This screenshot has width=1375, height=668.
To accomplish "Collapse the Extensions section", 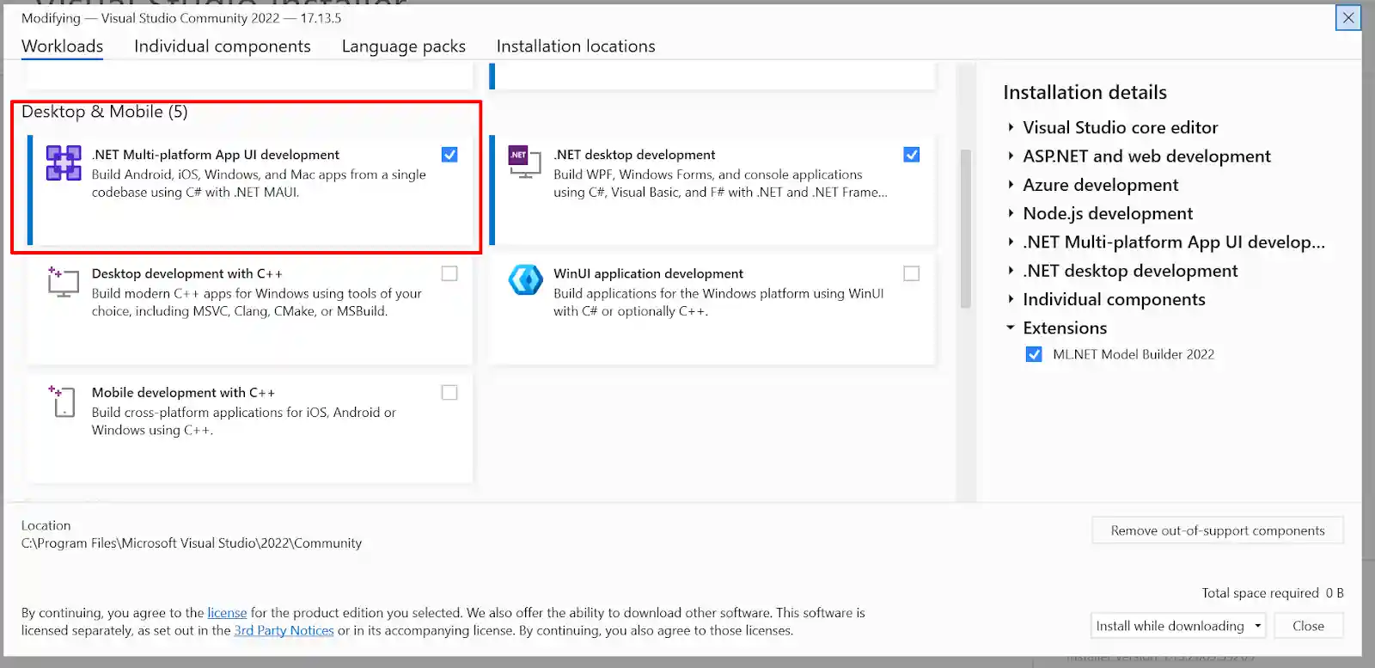I will [1011, 328].
